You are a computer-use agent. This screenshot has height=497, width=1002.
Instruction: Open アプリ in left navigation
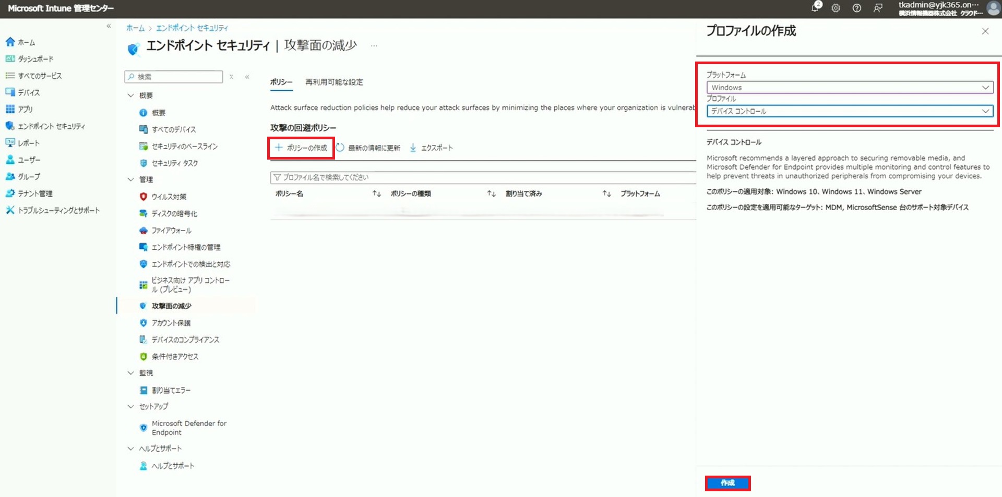click(19, 109)
